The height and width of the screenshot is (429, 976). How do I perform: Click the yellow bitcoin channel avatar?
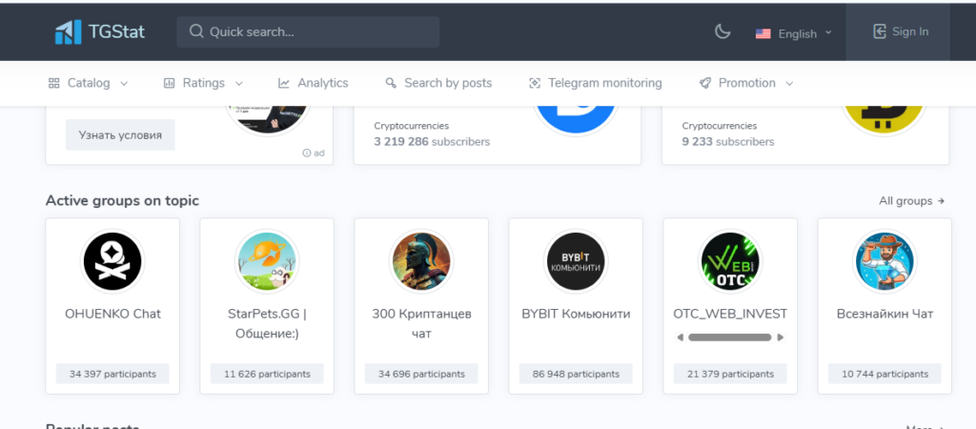pos(884,119)
